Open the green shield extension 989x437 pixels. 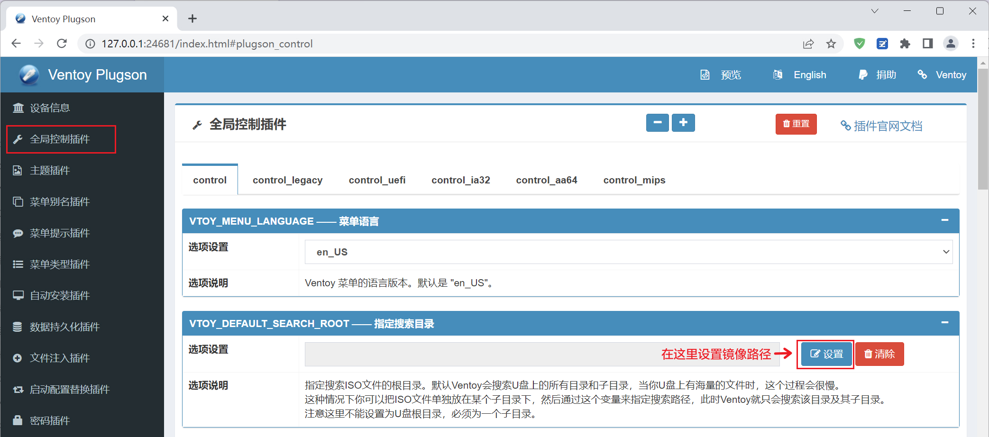tap(859, 44)
